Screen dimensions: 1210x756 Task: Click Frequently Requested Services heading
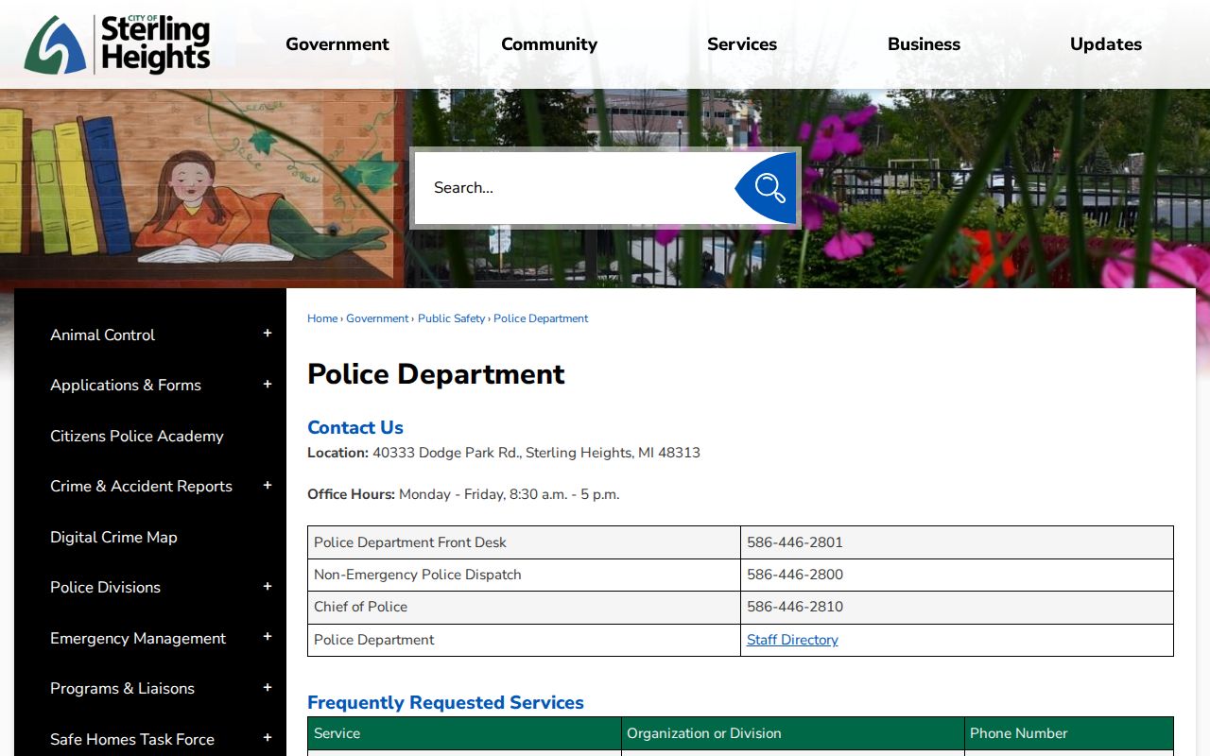click(x=445, y=702)
